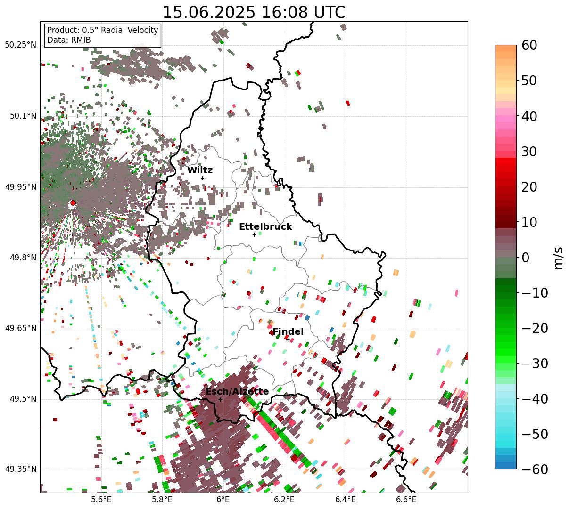Select the Ettelbruck city label

[265, 227]
